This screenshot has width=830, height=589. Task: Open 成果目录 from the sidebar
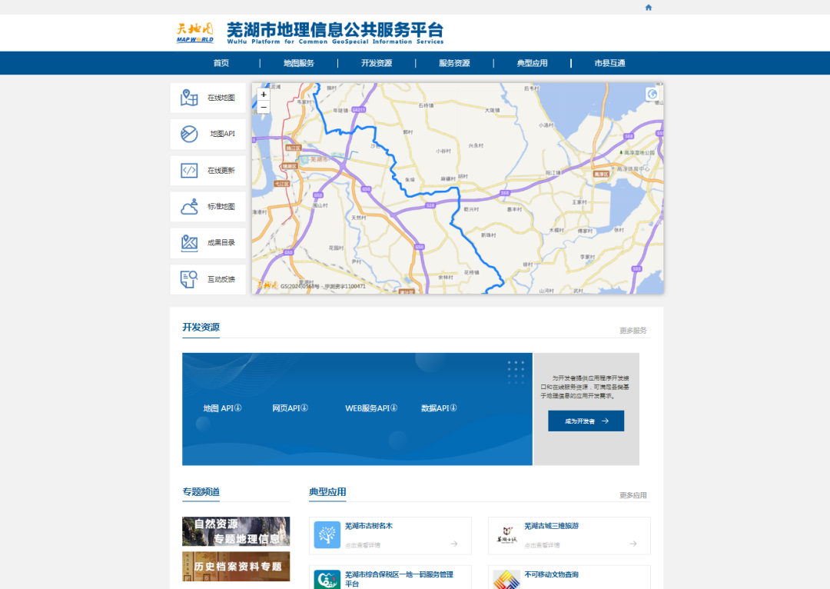(208, 242)
